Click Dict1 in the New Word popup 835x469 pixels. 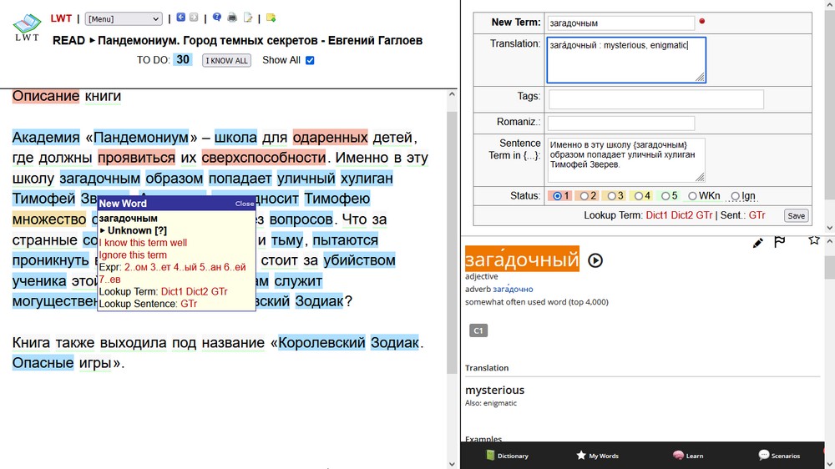coord(171,292)
